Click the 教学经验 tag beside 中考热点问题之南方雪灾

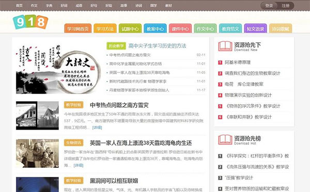coord(73,105)
